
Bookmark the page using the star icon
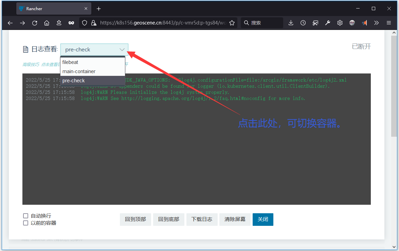[232, 23]
